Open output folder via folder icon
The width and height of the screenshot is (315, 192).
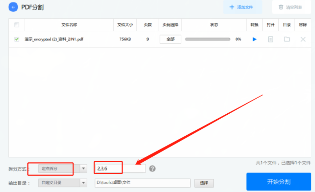(x=287, y=39)
